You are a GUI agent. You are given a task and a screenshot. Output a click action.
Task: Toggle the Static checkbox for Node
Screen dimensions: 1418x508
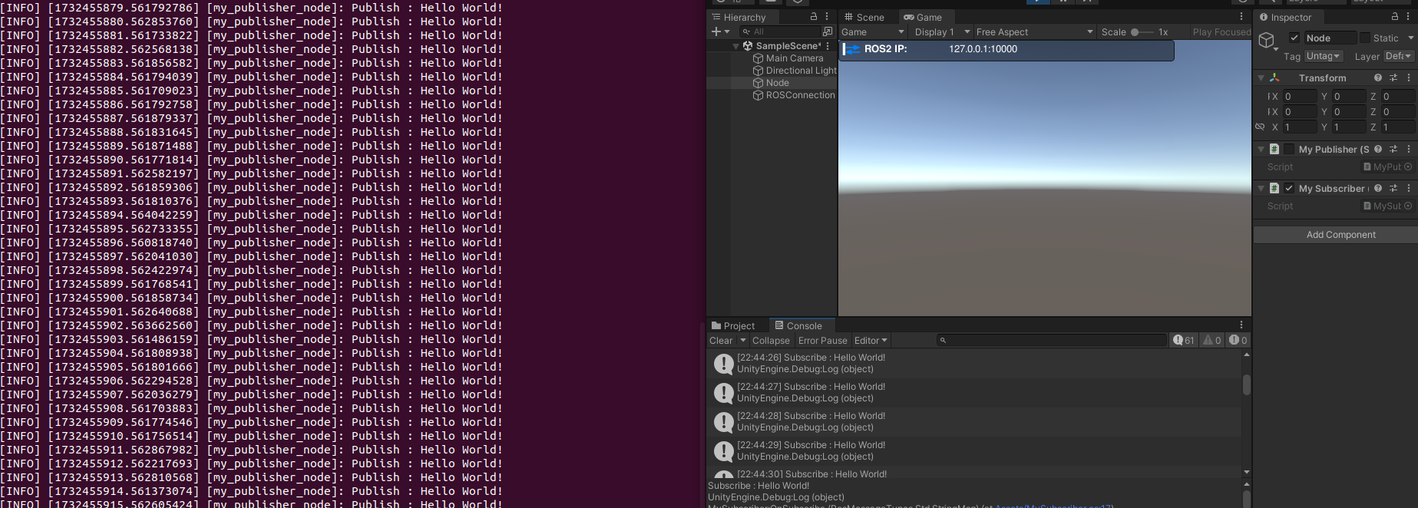coord(1364,38)
